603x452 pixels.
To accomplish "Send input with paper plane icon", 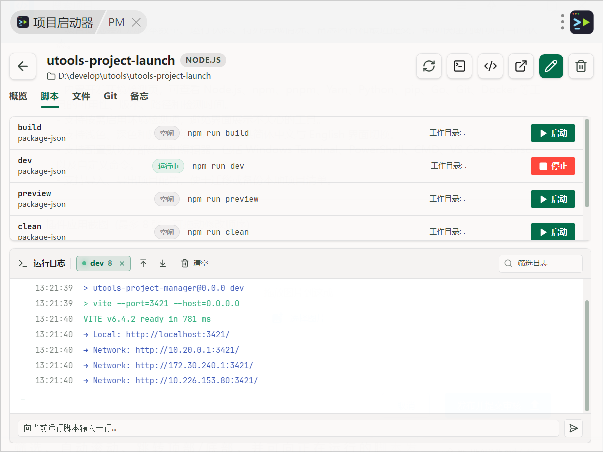I will pyautogui.click(x=574, y=428).
